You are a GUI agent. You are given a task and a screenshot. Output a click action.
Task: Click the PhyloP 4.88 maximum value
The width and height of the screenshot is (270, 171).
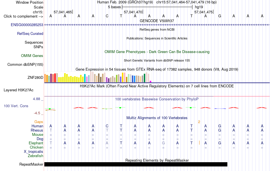36,99
